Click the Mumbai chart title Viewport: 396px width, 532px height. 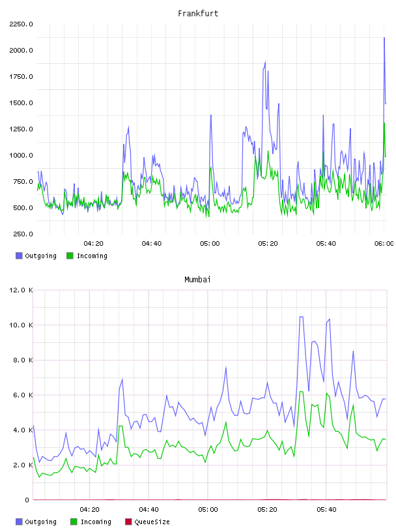(197, 280)
